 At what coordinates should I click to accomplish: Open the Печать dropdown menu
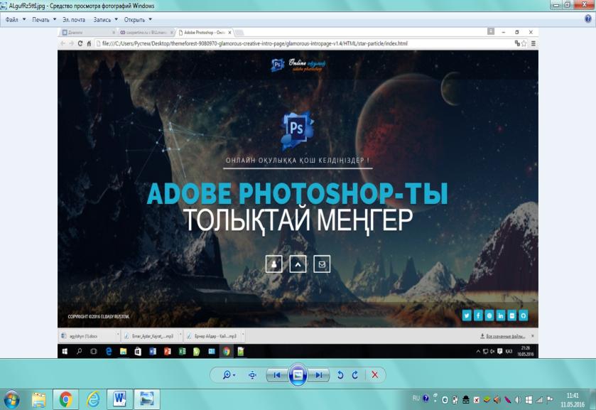click(x=44, y=19)
